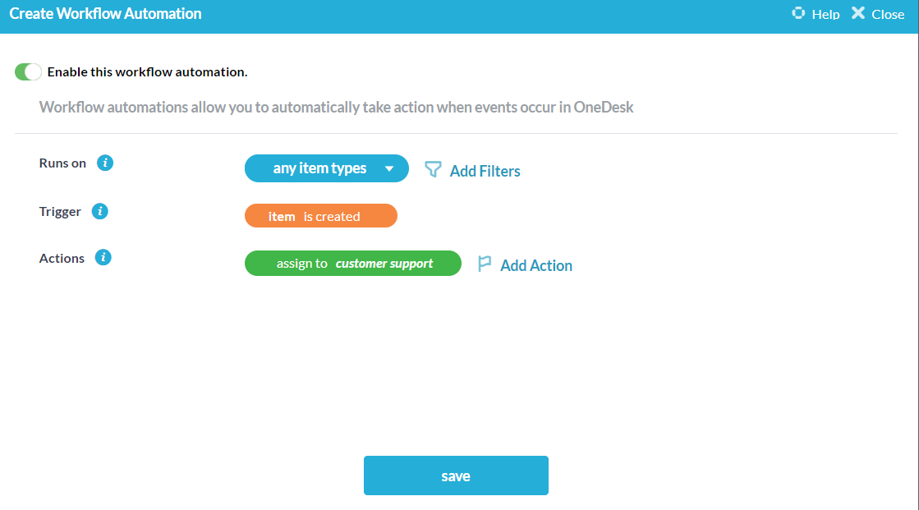
Task: Save the workflow automation
Action: pyautogui.click(x=456, y=476)
